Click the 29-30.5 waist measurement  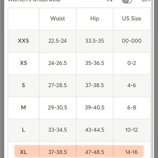(x=57, y=108)
